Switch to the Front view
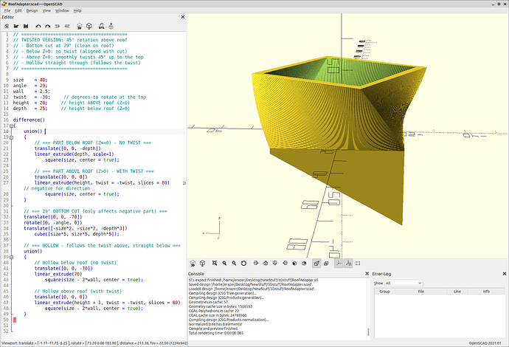Image resolution: width=509 pixels, height=347 pixels. click(294, 263)
